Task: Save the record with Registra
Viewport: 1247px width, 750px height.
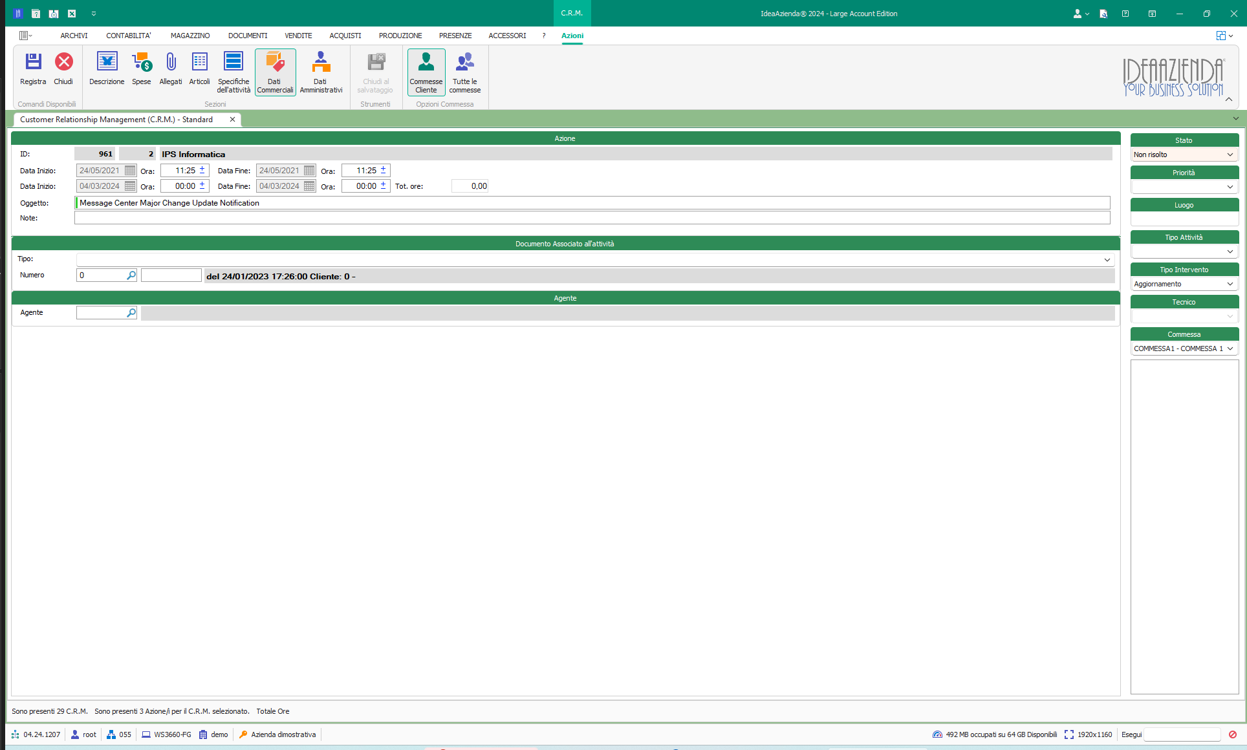Action: coord(33,69)
